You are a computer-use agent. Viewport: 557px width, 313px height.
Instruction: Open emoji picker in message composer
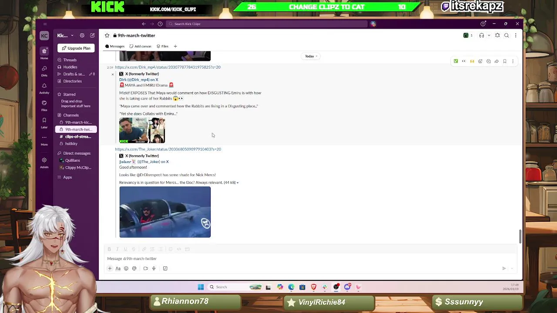tap(126, 269)
